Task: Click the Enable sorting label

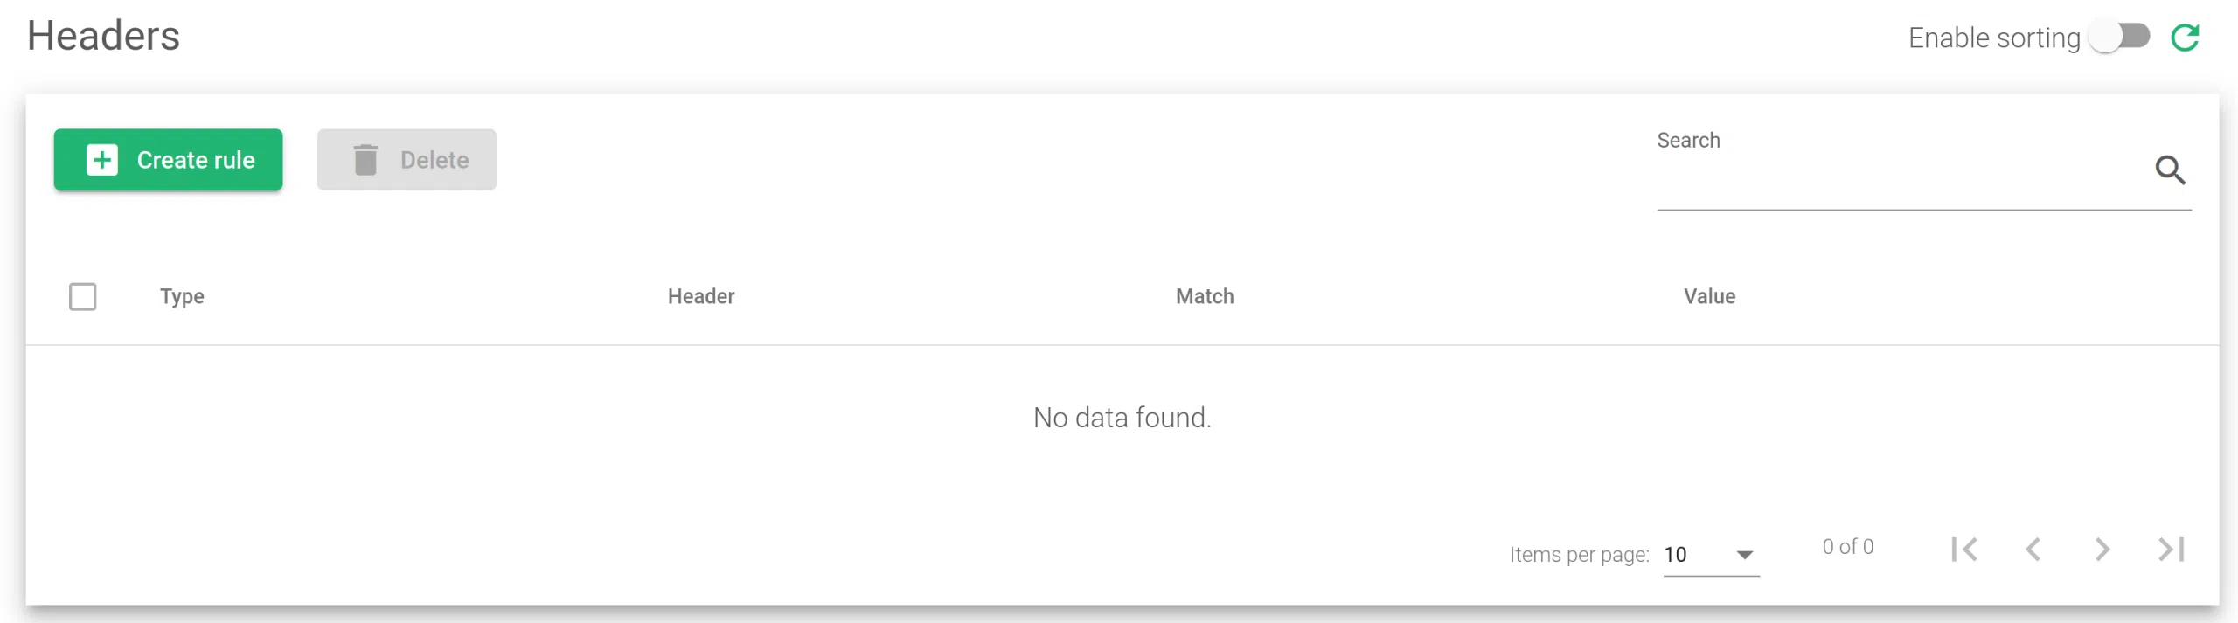Action: pos(1993,38)
